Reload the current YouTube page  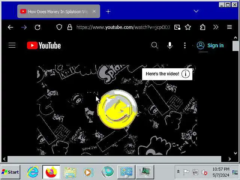pos(37,27)
